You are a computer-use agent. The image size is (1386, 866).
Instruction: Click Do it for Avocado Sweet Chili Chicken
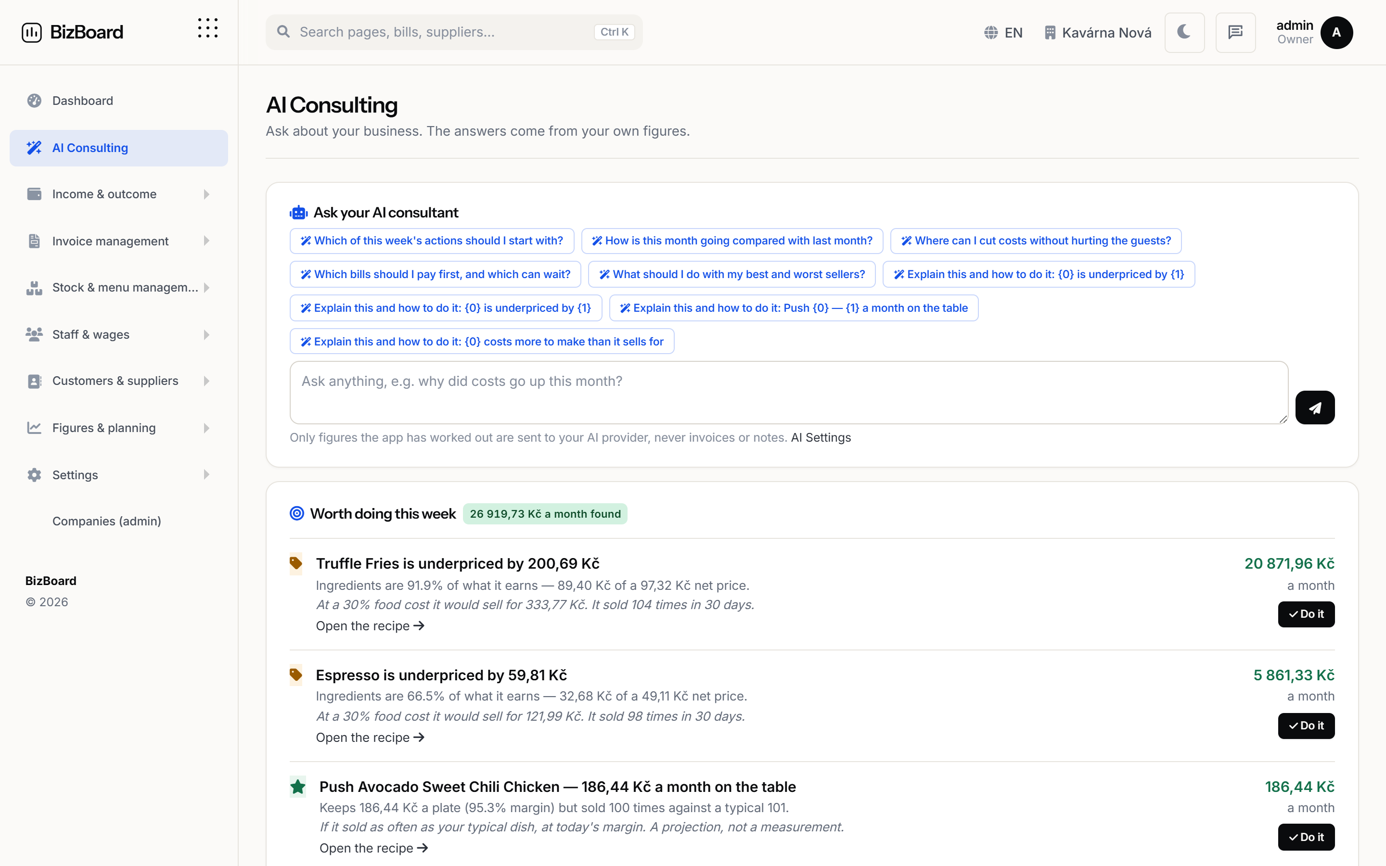tap(1306, 837)
